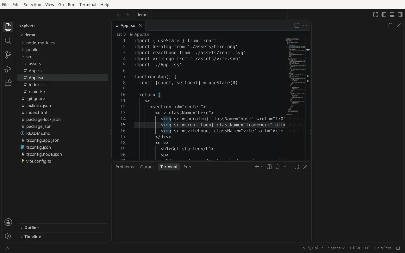This screenshot has height=253, width=405.
Task: Open main.tsx in the explorer
Action: pos(62,91)
